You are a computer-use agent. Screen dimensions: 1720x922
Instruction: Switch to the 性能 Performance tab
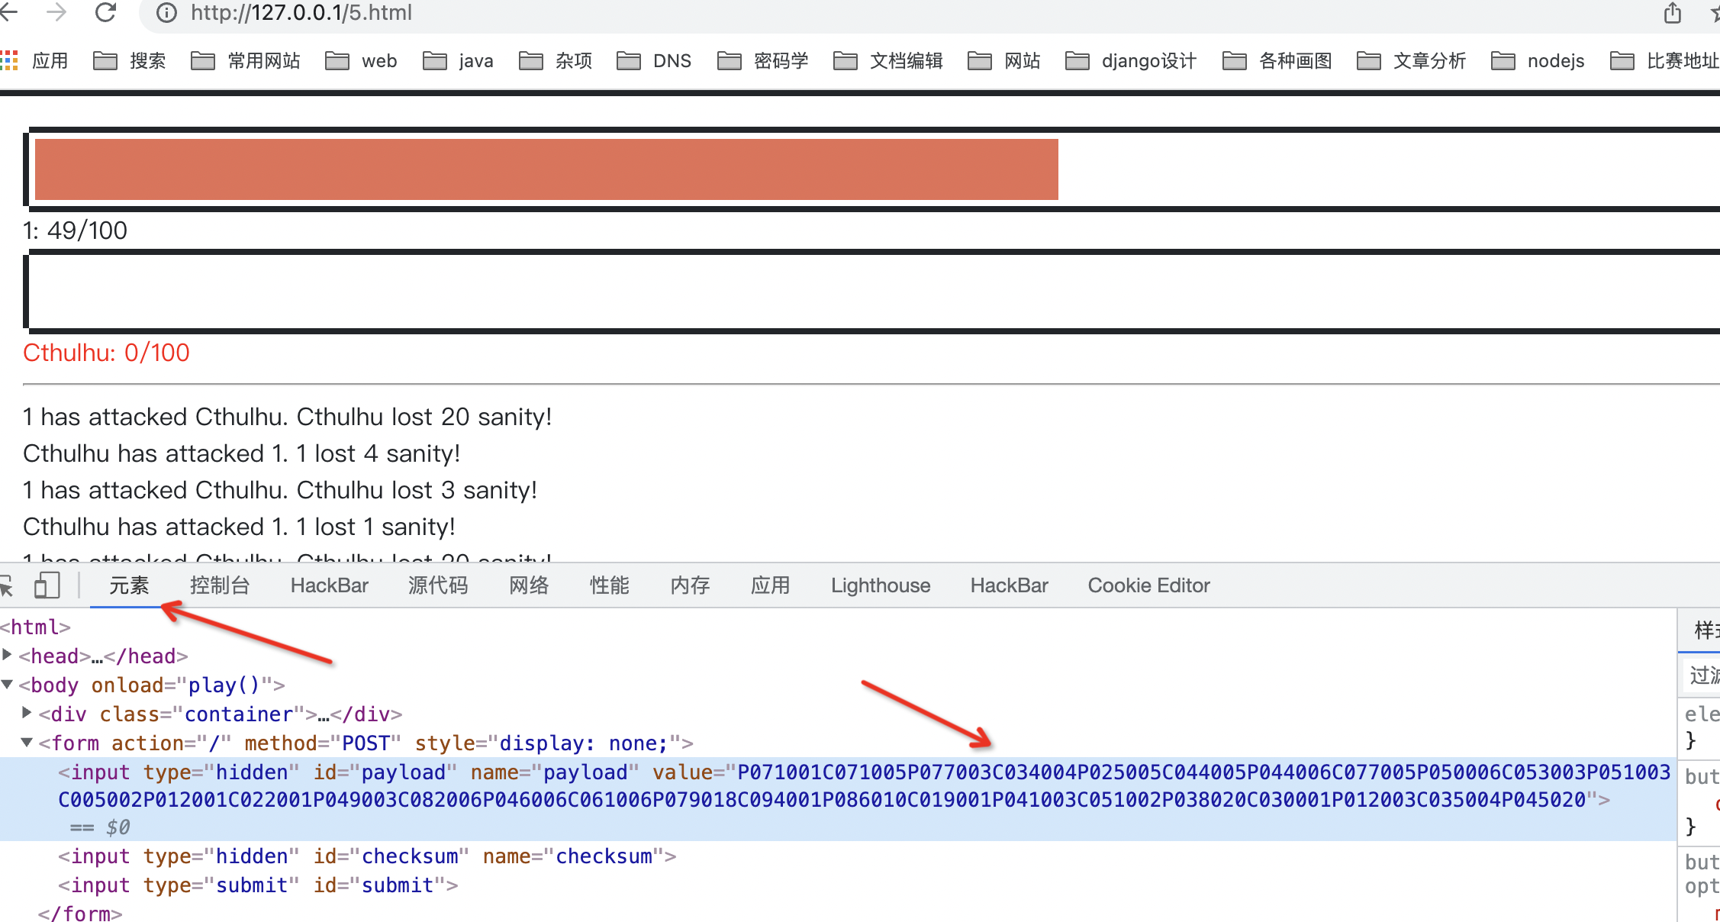609,585
